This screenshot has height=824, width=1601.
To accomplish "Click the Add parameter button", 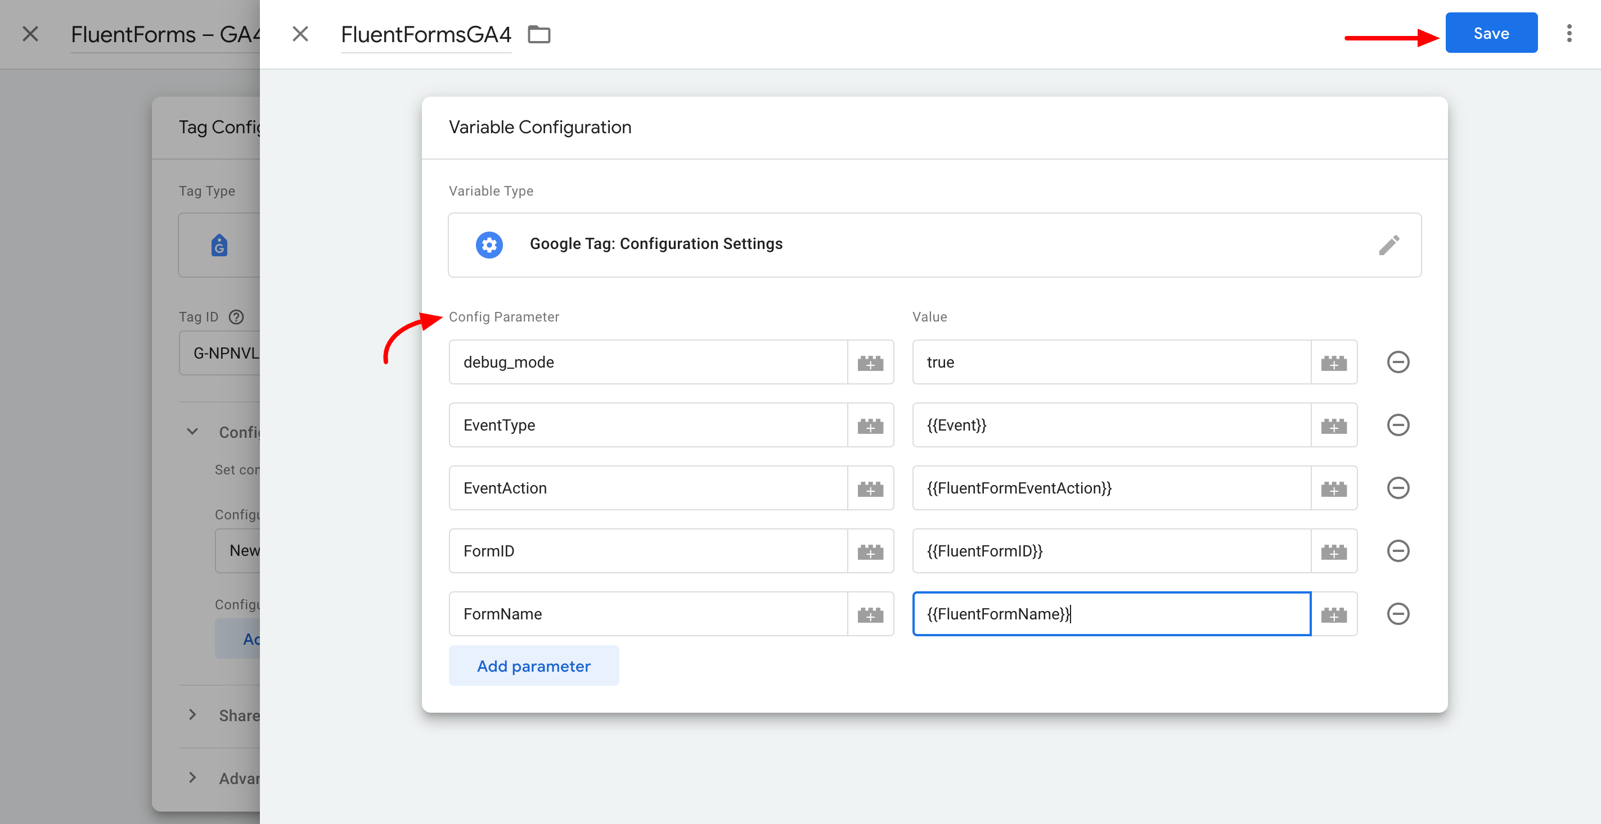I will [533, 666].
